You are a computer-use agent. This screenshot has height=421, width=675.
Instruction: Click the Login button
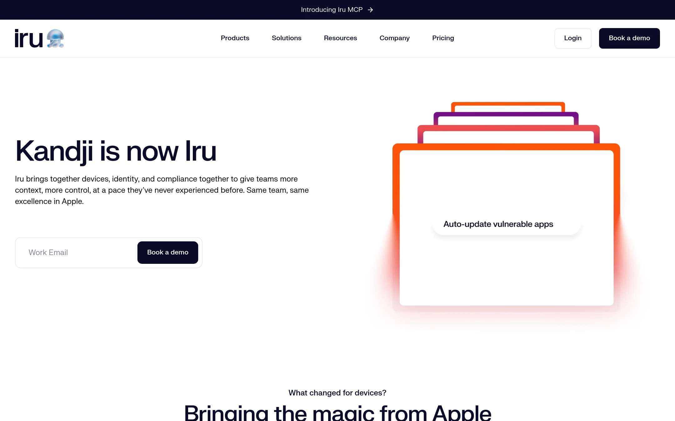(x=573, y=38)
